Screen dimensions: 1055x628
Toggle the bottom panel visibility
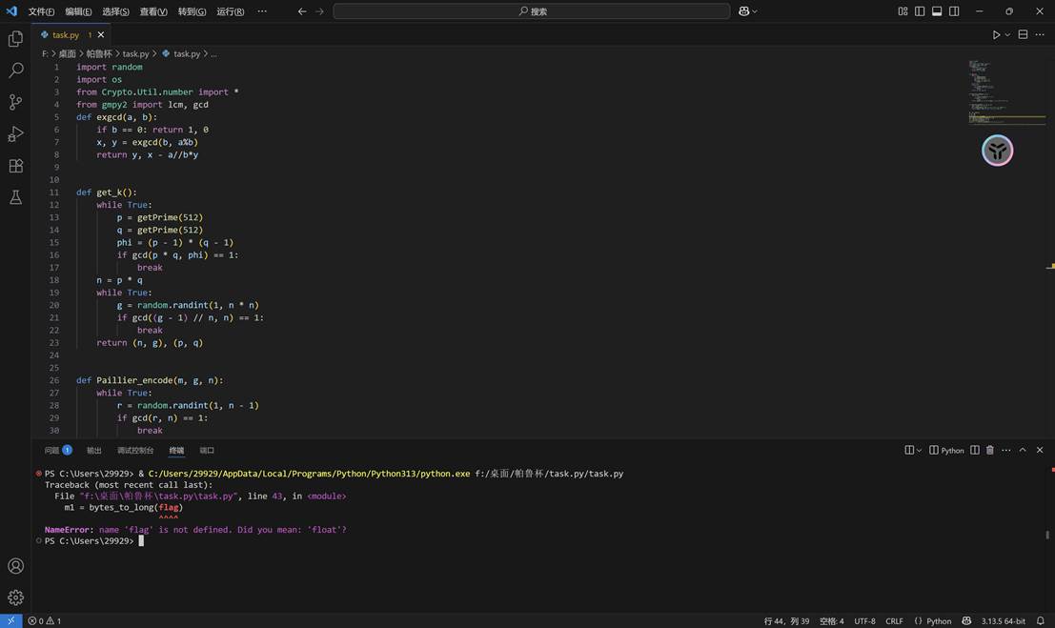935,10
